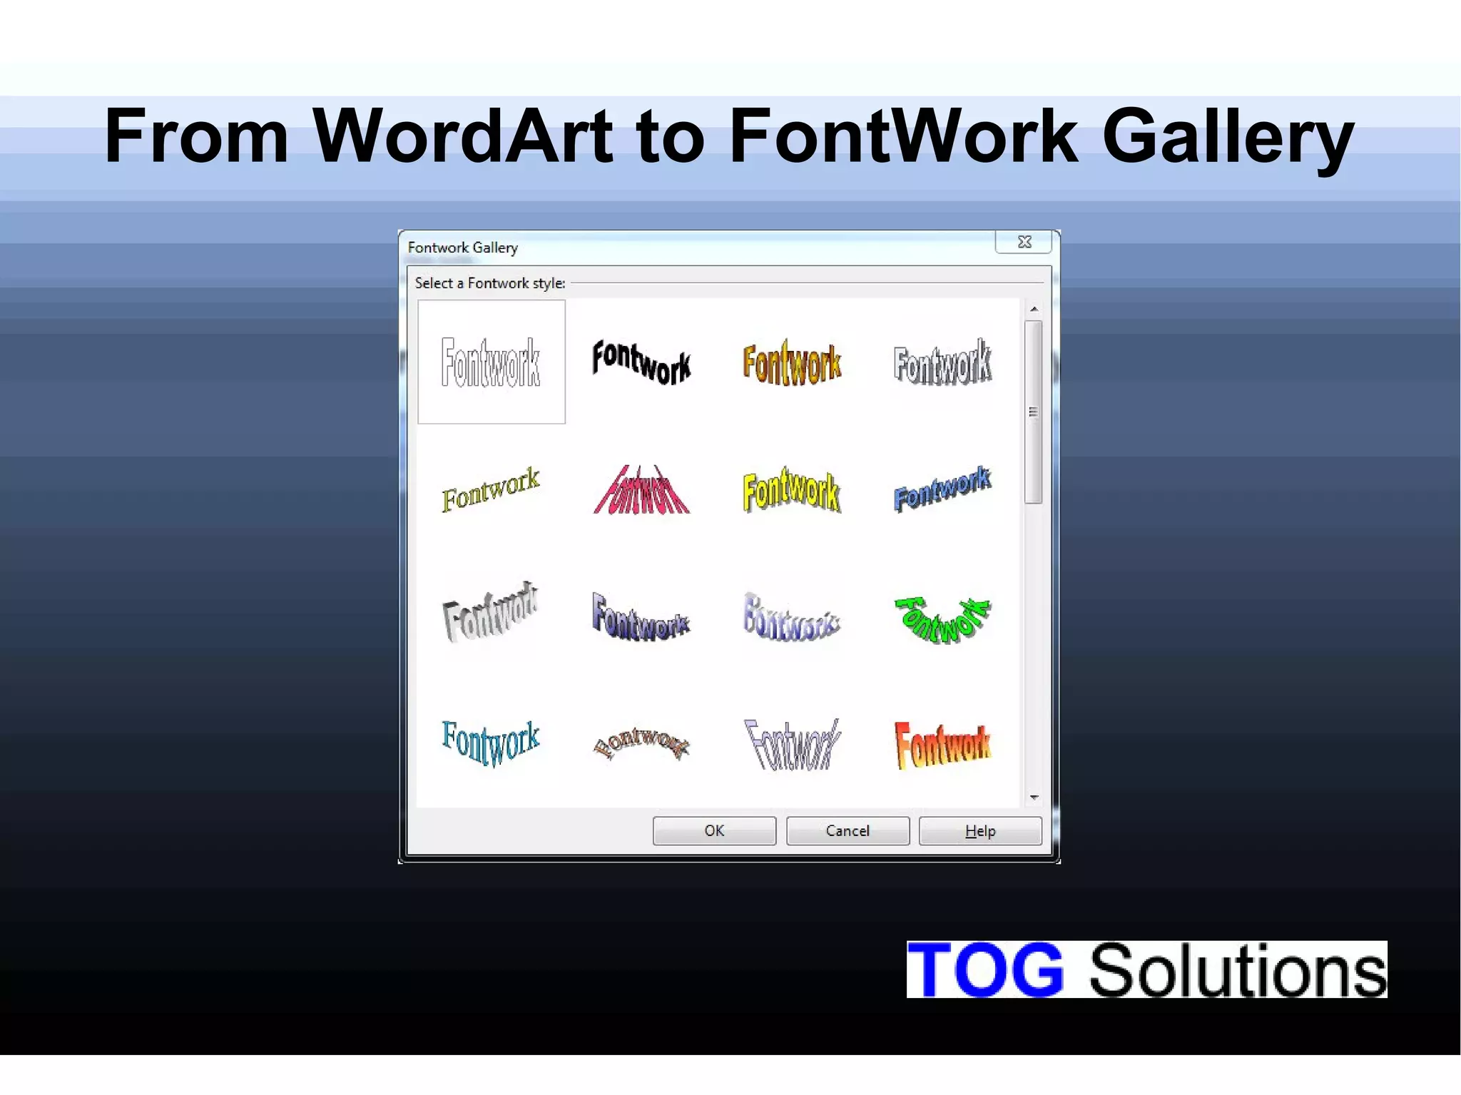Image resolution: width=1461 pixels, height=1095 pixels.
Task: Close the Fontwork Gallery dialog
Action: pyautogui.click(x=1024, y=242)
